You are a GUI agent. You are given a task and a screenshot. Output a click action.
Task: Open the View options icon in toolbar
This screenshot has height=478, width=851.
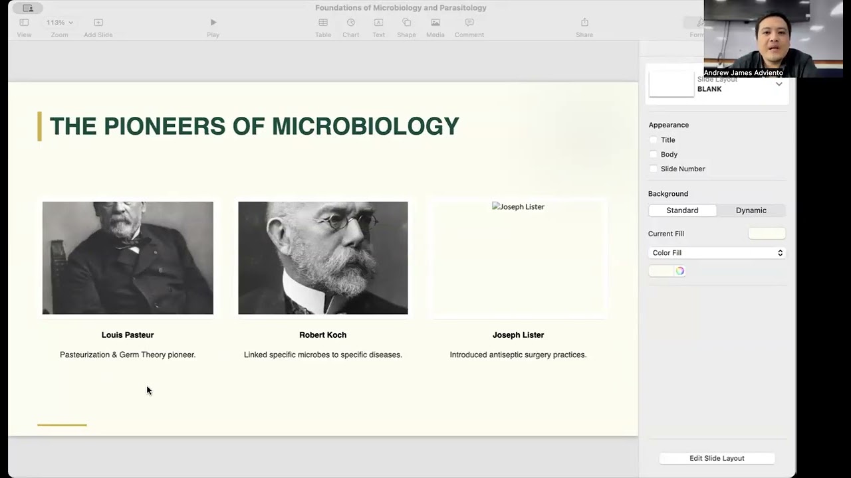point(24,23)
